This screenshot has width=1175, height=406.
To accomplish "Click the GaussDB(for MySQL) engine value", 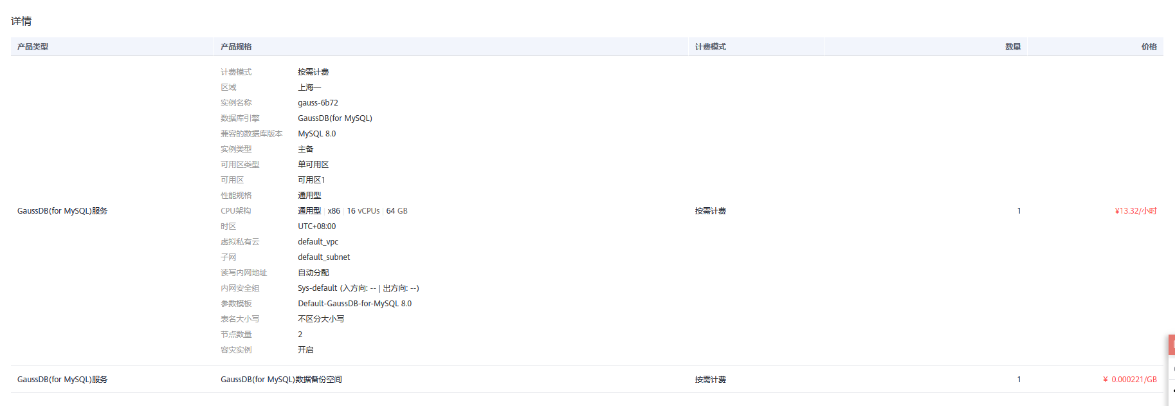I will coord(335,118).
